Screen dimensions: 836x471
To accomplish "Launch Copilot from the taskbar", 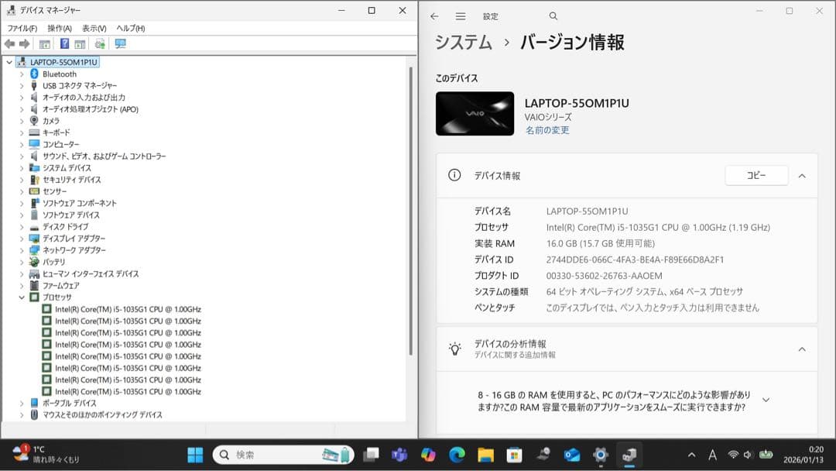I will click(x=427, y=455).
